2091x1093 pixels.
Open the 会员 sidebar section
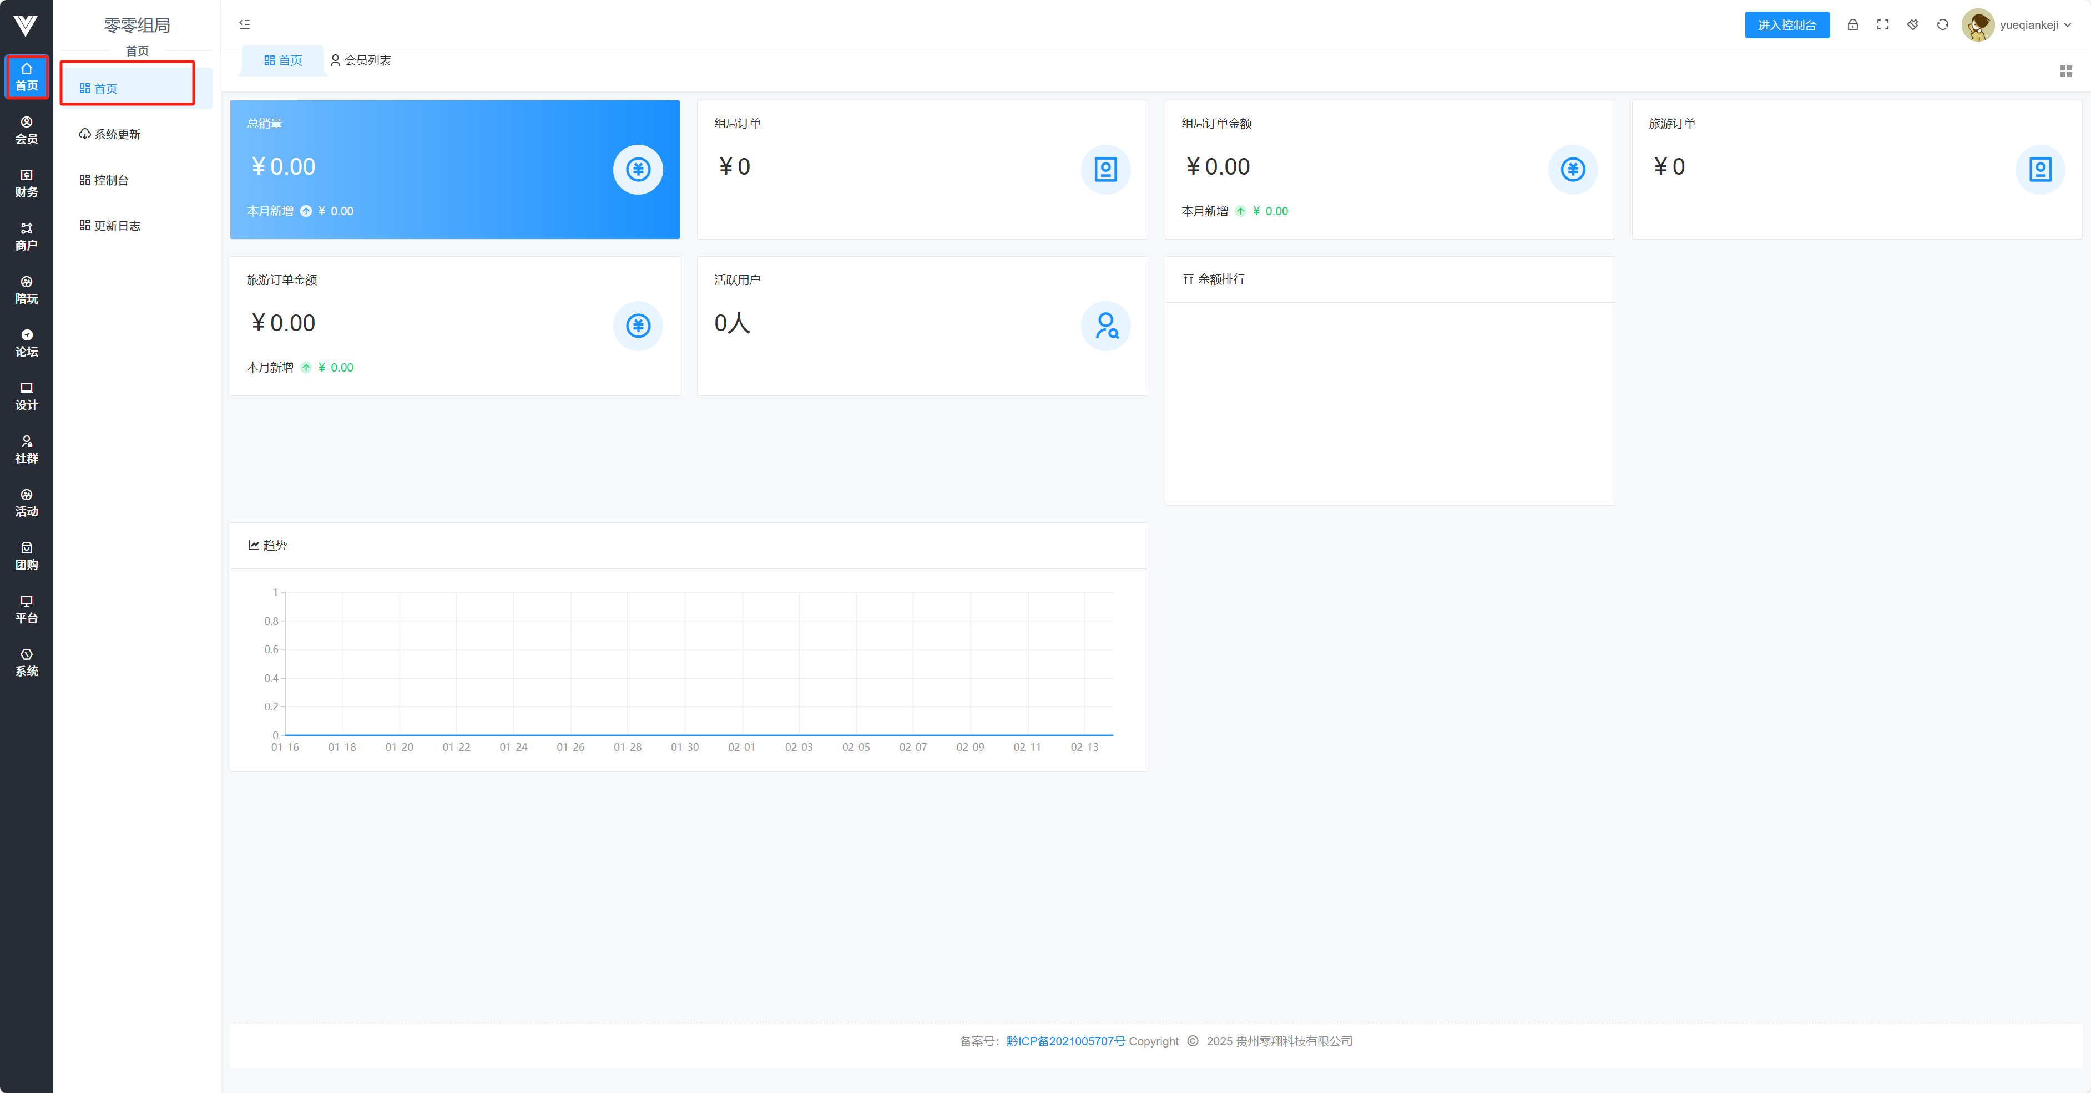pyautogui.click(x=26, y=130)
